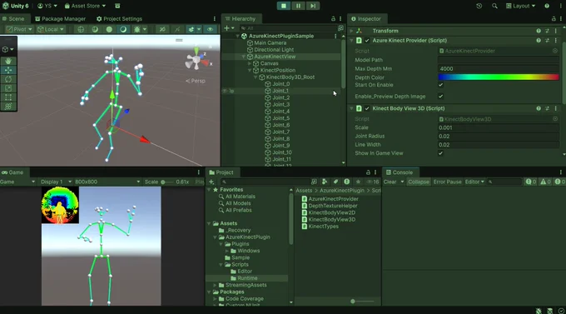Switch to the Project Settings tab
566x314 pixels.
[x=120, y=19]
